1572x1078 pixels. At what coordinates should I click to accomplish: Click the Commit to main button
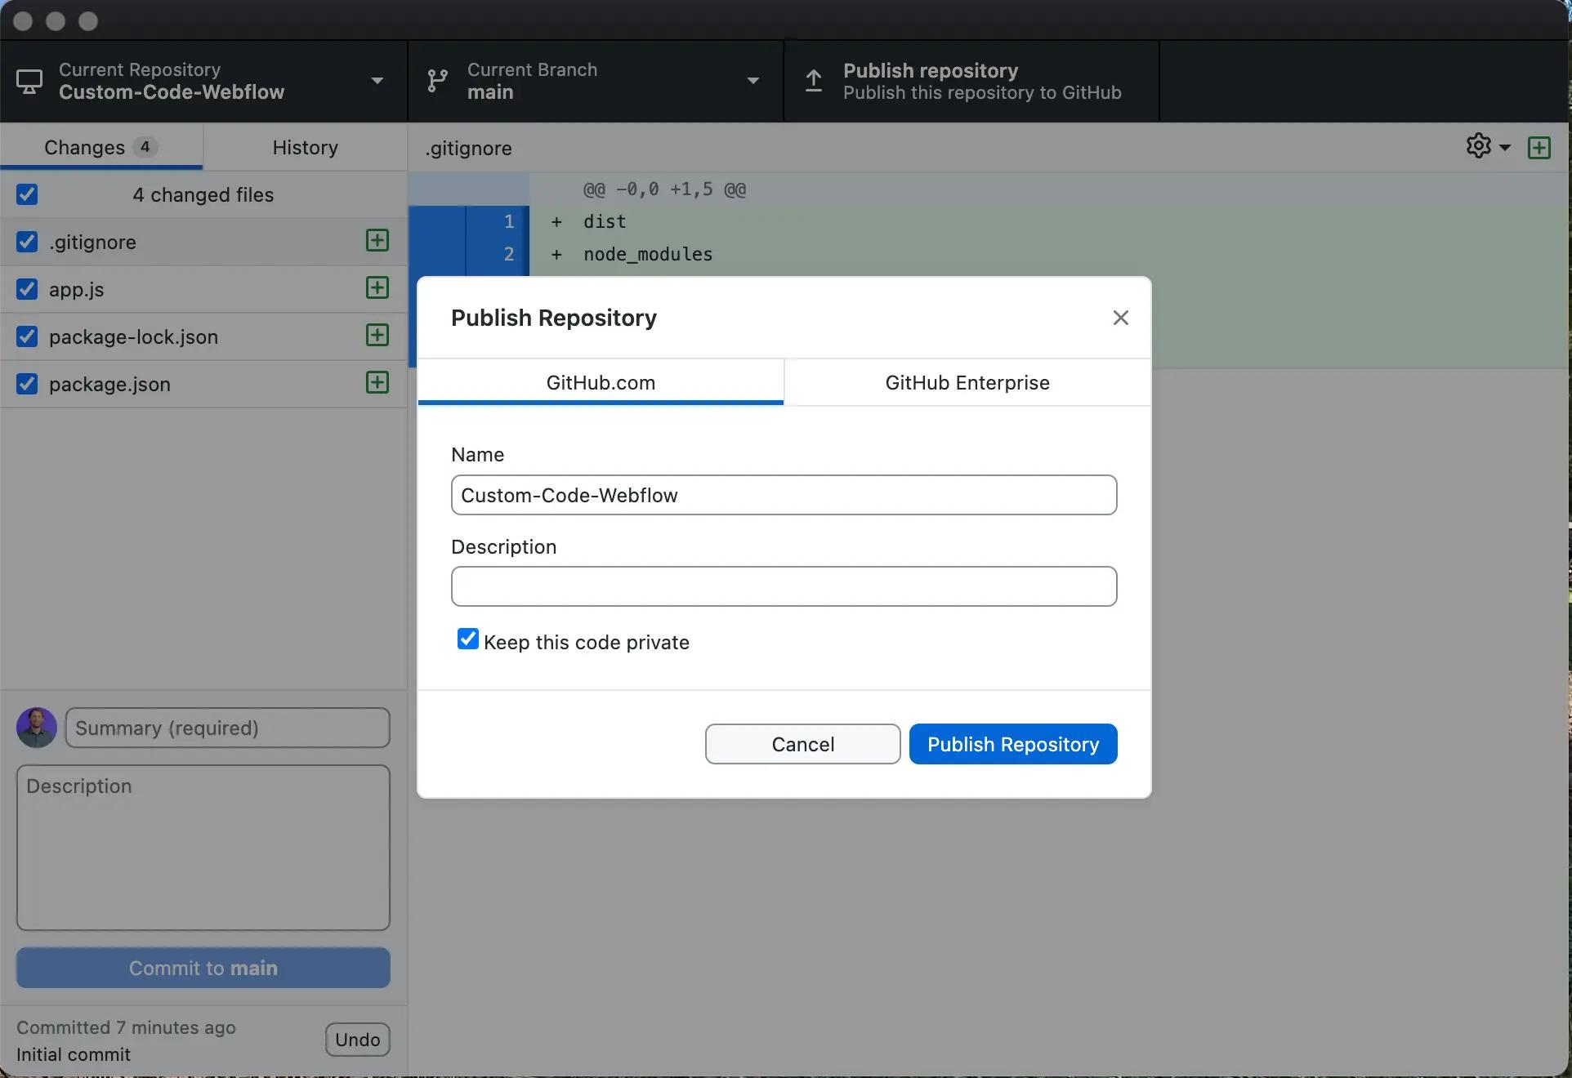pyautogui.click(x=203, y=968)
